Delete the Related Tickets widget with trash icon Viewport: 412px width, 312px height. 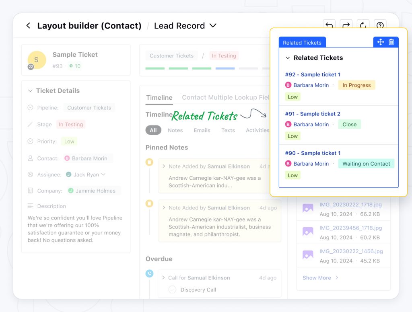coord(391,42)
